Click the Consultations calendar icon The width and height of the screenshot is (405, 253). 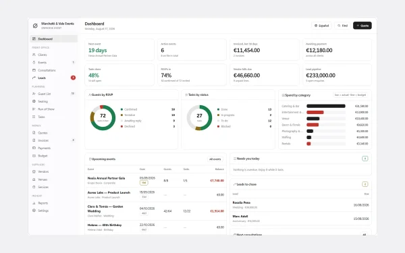click(34, 70)
